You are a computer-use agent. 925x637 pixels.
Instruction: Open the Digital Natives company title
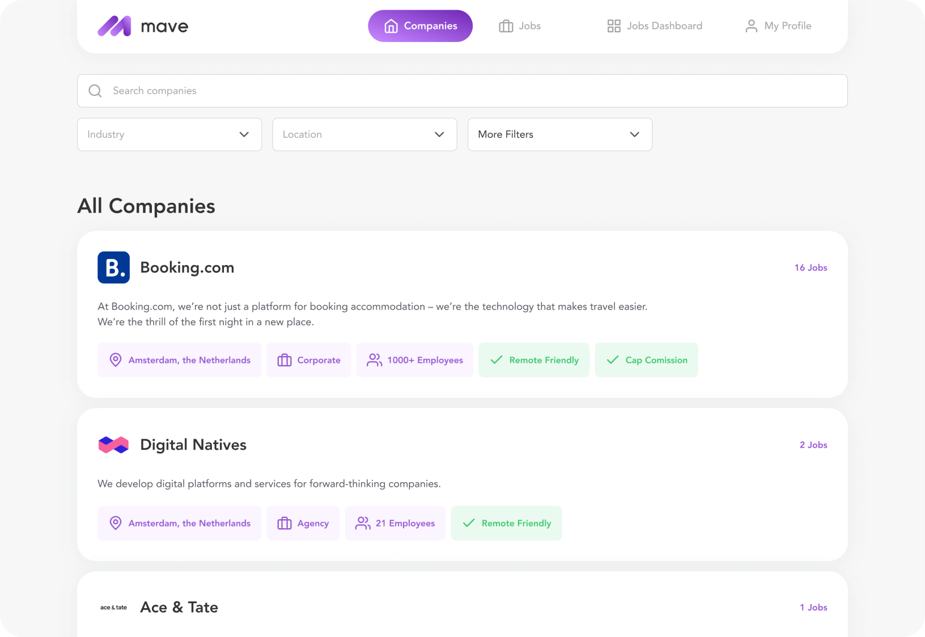(x=193, y=445)
